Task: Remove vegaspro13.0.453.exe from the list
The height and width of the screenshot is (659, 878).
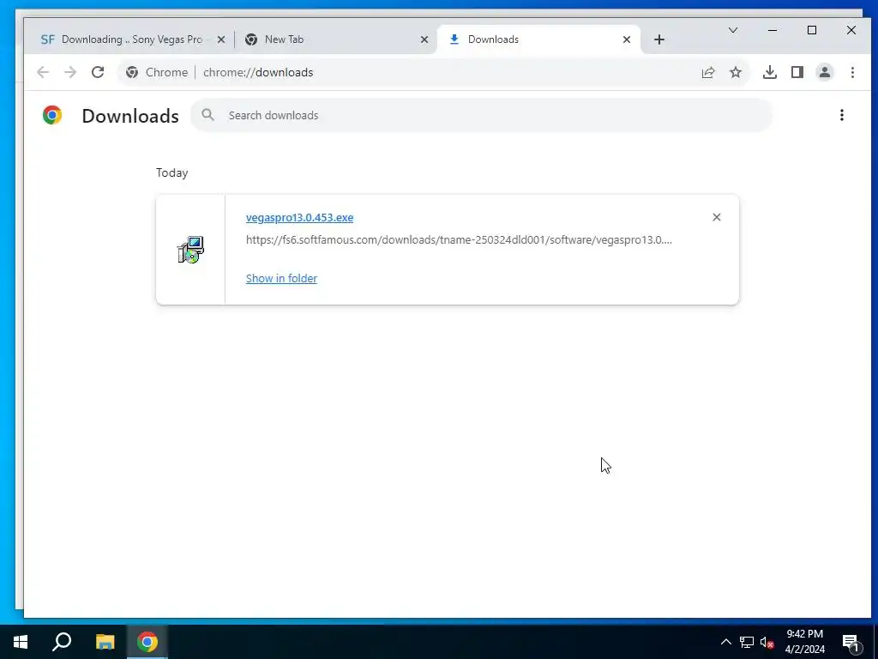Action: [x=716, y=217]
